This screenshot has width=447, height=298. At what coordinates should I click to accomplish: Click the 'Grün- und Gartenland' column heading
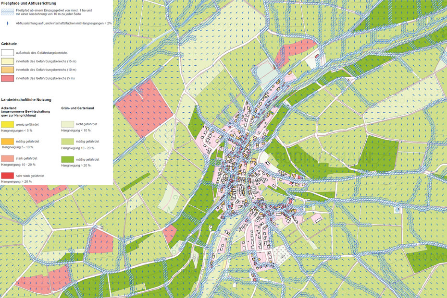(77, 108)
